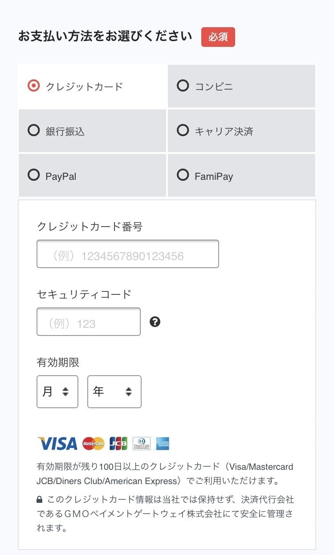The width and height of the screenshot is (334, 555).
Task: Choose the PayPal payment option
Action: (x=34, y=175)
